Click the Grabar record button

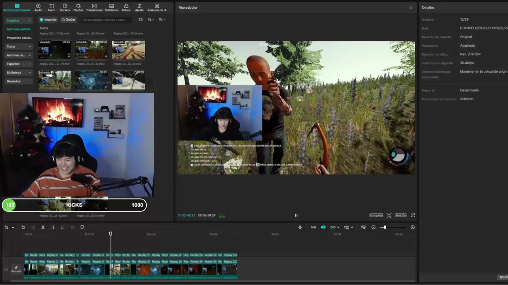69,19
